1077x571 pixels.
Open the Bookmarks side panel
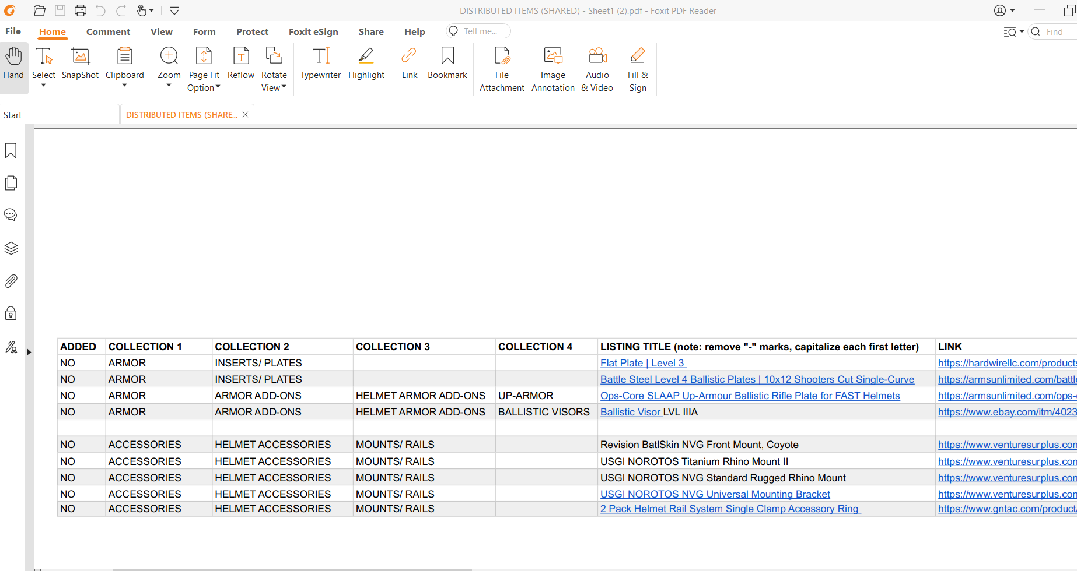click(11, 151)
